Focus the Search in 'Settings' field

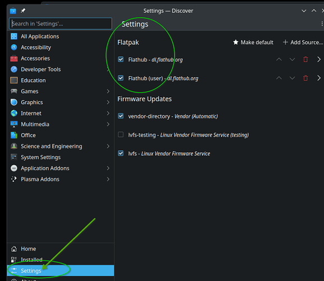pos(61,24)
